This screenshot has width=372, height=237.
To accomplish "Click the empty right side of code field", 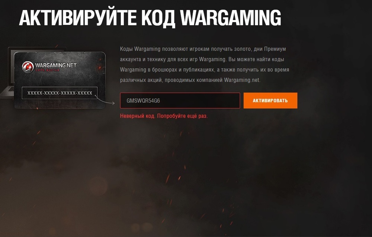I will click(202, 101).
